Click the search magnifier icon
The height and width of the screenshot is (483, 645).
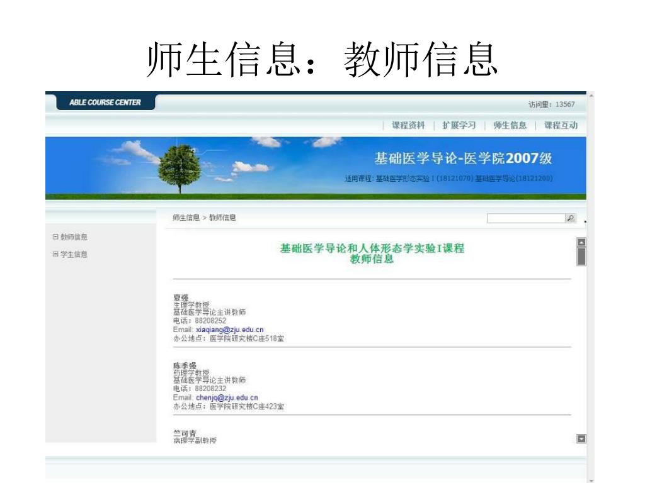click(x=571, y=218)
